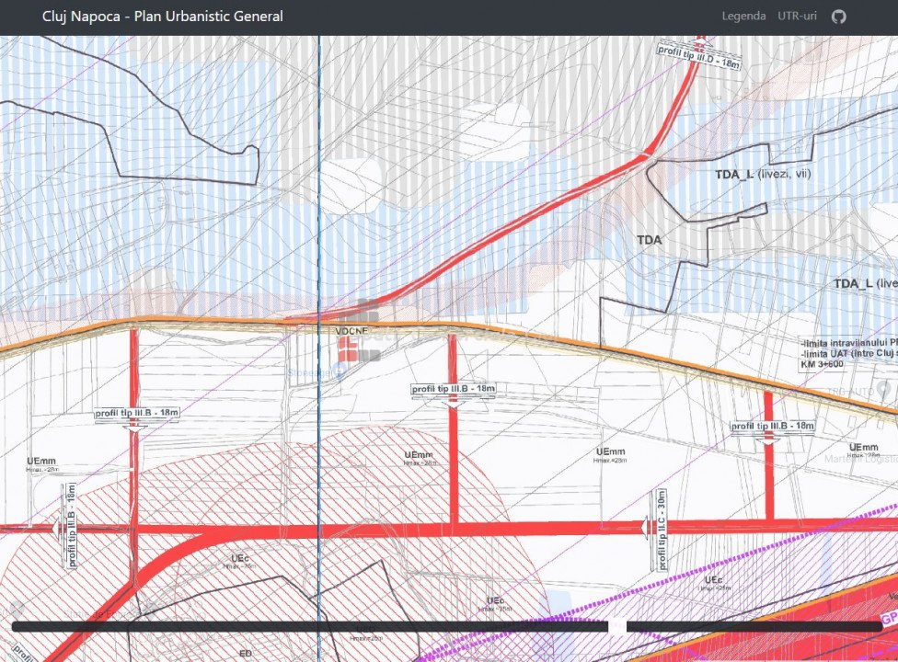This screenshot has width=898, height=662.
Task: Click the TRG AUTO map pin marker
Action: pos(884,389)
